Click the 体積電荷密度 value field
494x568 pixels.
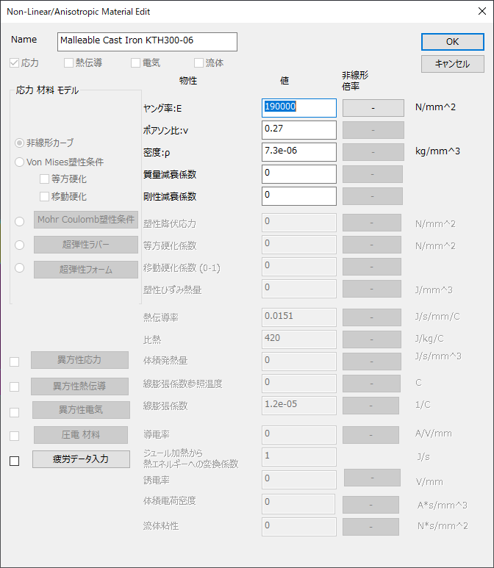[299, 504]
